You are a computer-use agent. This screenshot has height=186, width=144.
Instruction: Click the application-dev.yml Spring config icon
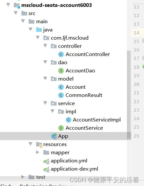tap(46, 169)
